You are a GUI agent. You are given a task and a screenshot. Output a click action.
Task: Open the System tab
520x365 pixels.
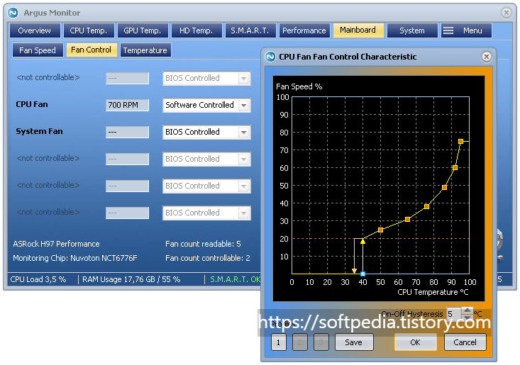tap(412, 30)
